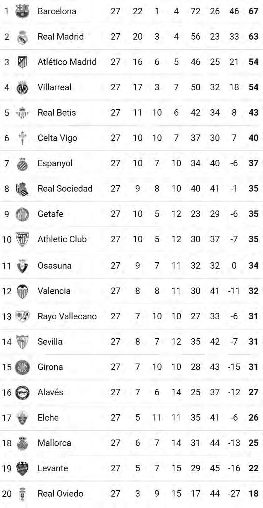263x508 pixels.
Task: Select the Real Betis crest icon
Action: pyautogui.click(x=22, y=113)
